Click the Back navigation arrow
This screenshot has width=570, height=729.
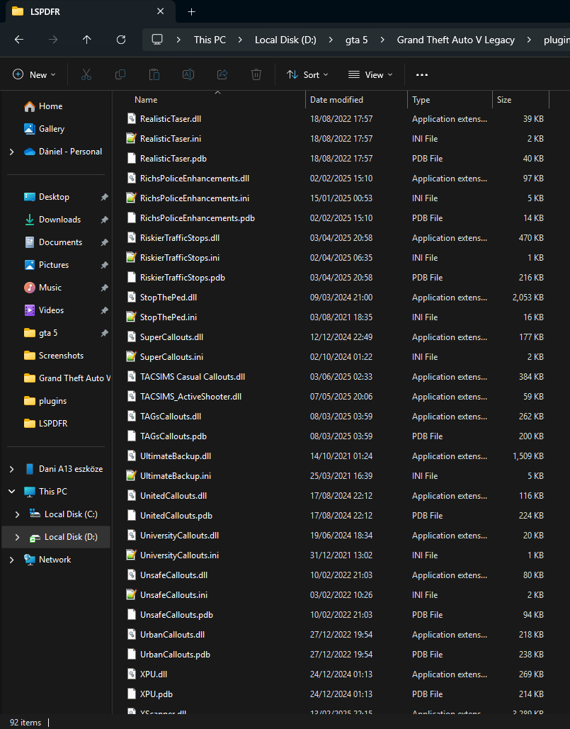[19, 40]
